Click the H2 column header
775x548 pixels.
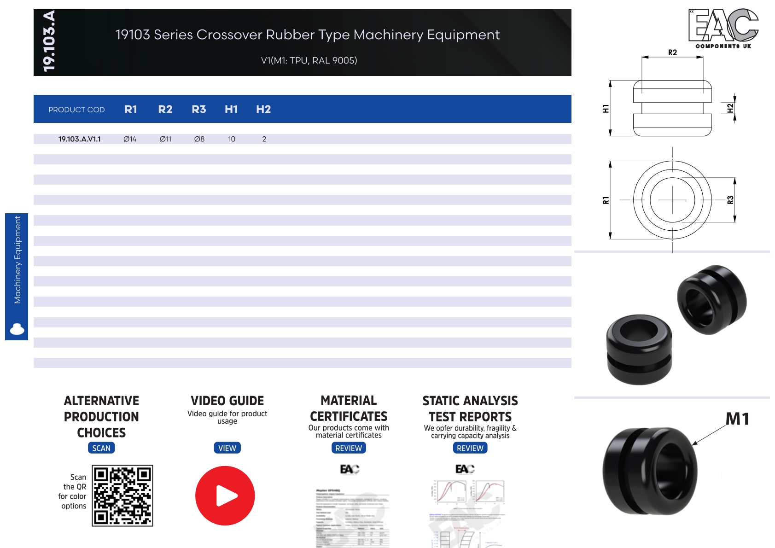(x=263, y=109)
